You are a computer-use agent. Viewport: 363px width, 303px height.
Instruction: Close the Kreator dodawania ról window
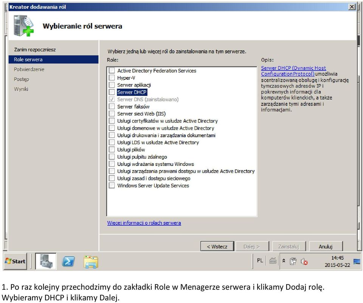[352, 7]
